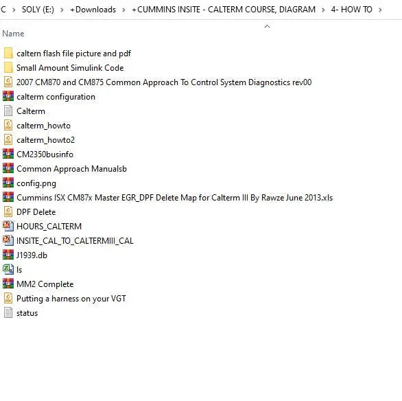Select the HOURS_CALTERM file name
Screen dimensions: 402x401
coord(49,227)
